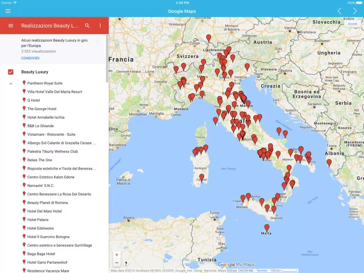Image resolution: width=364 pixels, height=273 pixels.
Task: Open the map help question mark
Action: (x=126, y=263)
